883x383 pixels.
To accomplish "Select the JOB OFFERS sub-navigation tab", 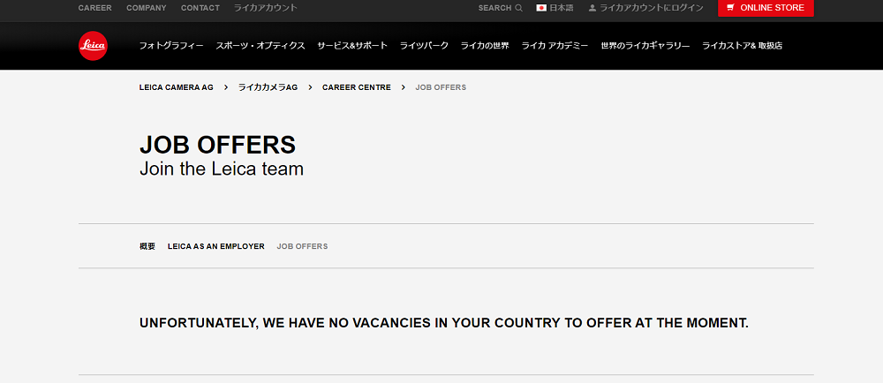I will coord(302,246).
